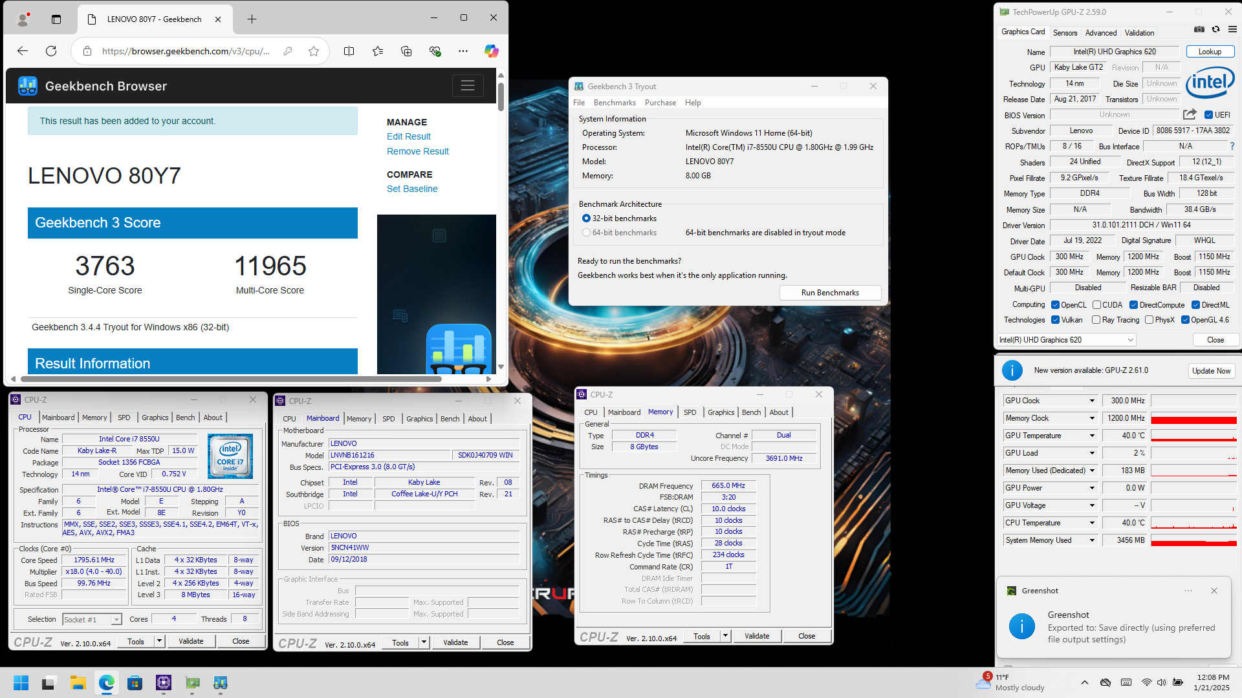Screen dimensions: 1242x698
Task: Open Edge profile avatar icon
Action: pos(23,19)
